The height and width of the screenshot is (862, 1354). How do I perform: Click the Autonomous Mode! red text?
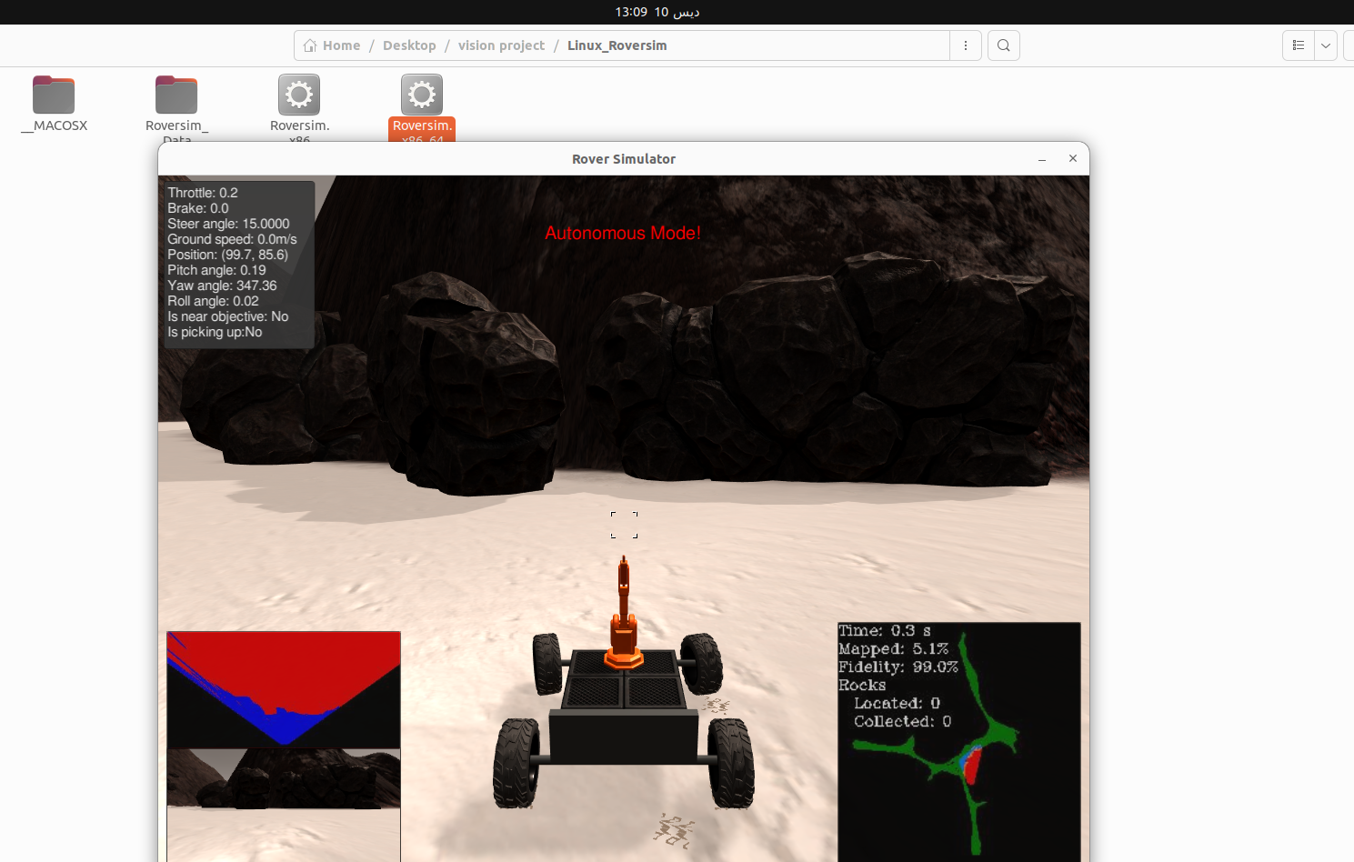623,233
